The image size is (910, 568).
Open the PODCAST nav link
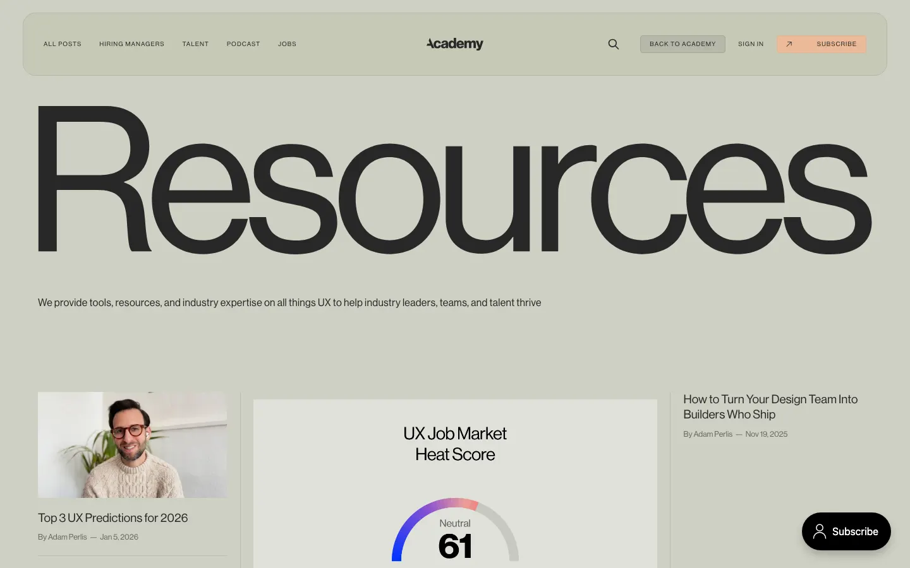(x=243, y=44)
